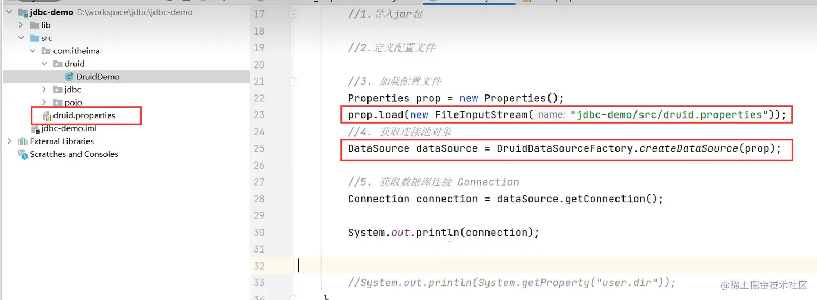Expand the lib folder

[21, 25]
